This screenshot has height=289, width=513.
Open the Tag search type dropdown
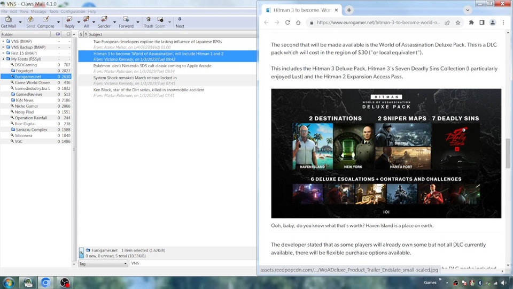click(103, 263)
